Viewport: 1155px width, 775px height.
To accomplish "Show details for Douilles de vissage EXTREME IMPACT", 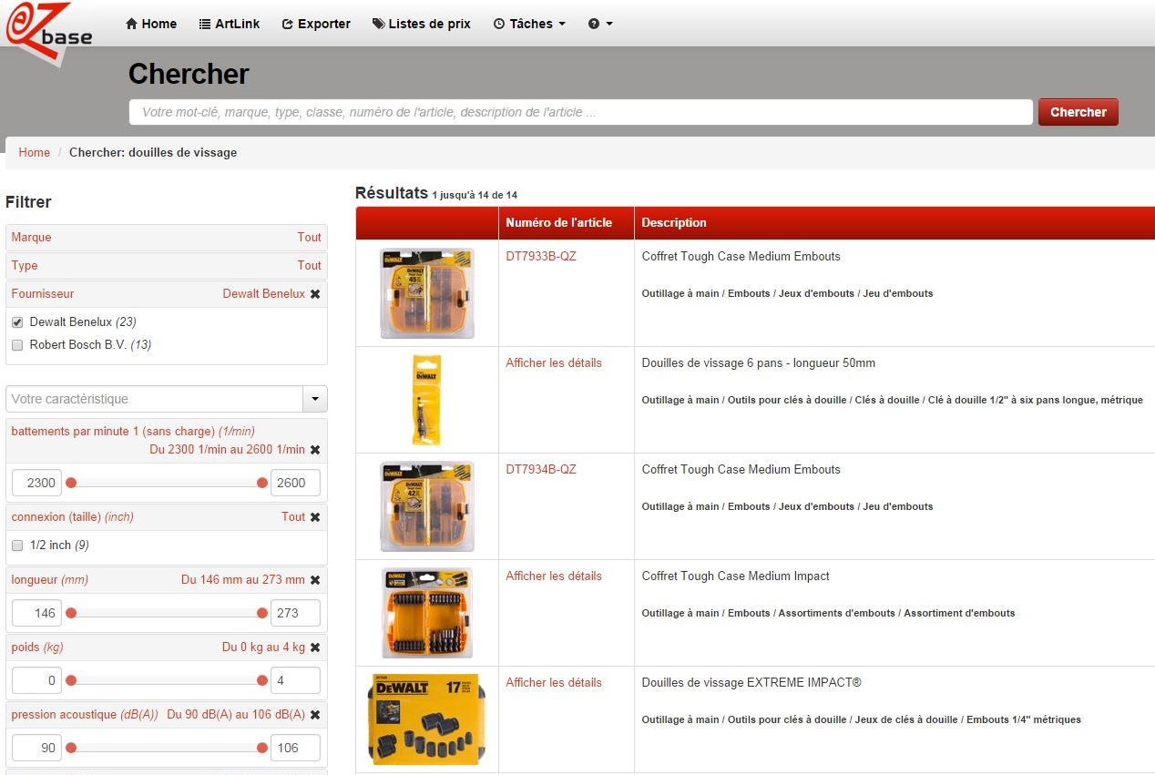I will [554, 683].
